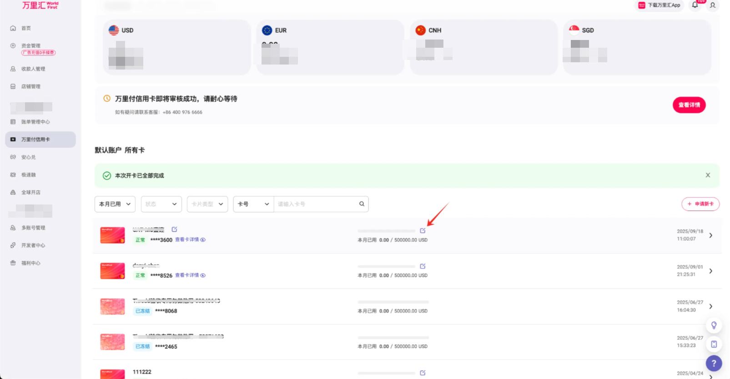Show card details for card 8526

(190, 275)
